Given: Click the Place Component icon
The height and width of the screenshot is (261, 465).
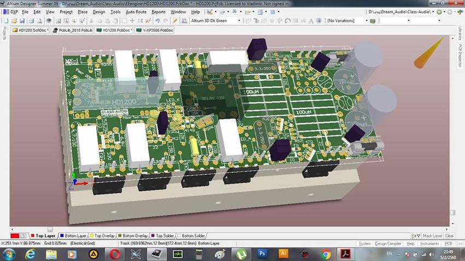Looking at the screenshot, I should [319, 21].
